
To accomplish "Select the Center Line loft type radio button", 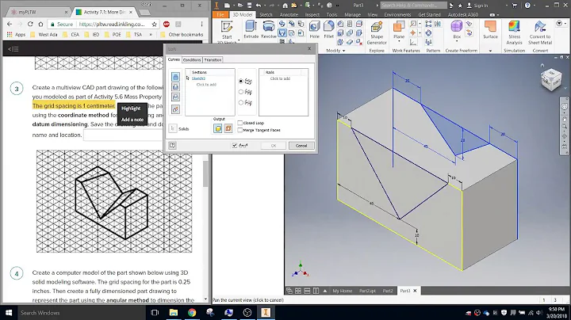I will coord(241,92).
